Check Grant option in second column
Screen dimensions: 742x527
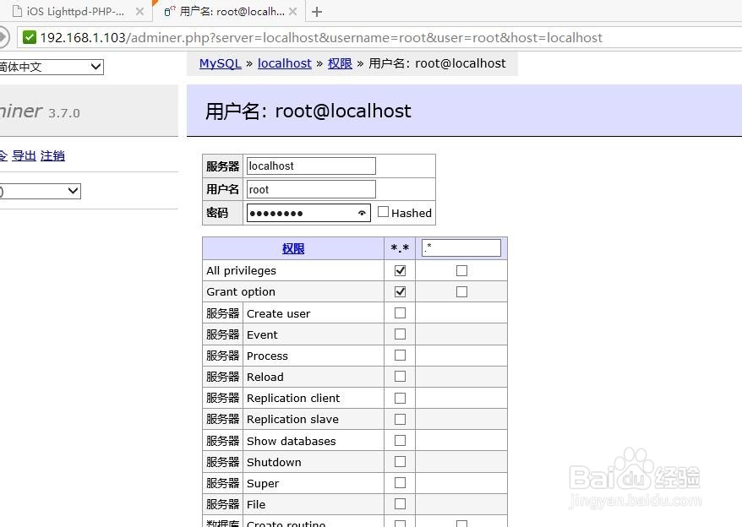(x=461, y=292)
